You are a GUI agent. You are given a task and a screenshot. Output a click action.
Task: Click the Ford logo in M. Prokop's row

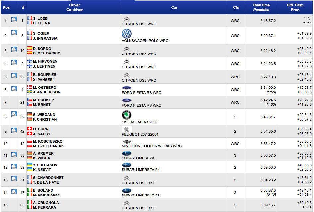127,100
